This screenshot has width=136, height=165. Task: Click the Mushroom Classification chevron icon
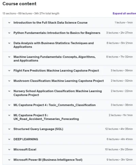[9, 81]
